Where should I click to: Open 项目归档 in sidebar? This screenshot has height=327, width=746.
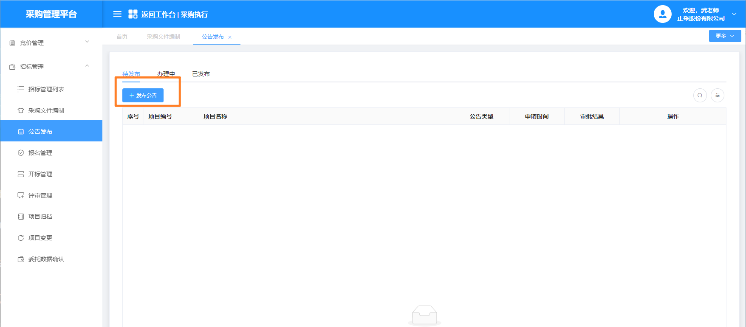(x=40, y=217)
